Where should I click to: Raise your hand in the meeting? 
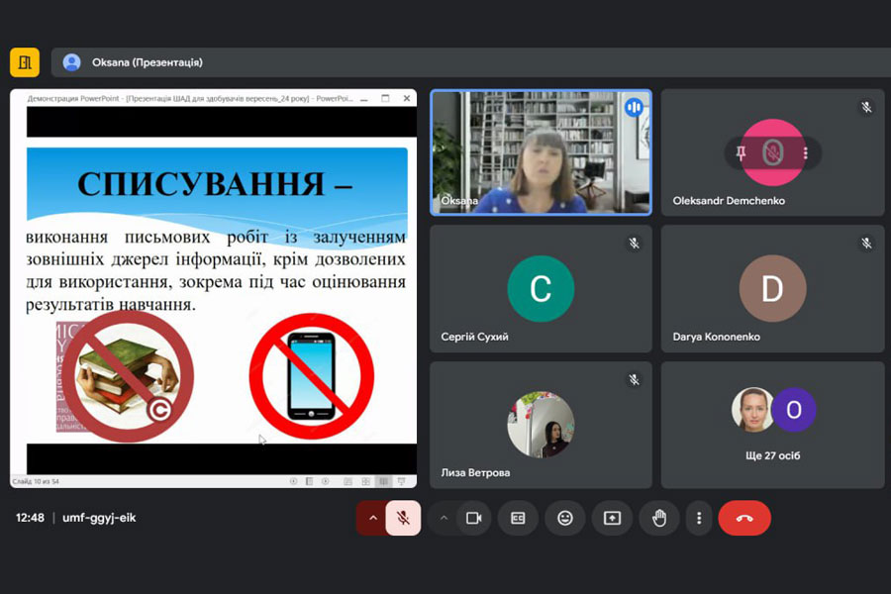tap(659, 518)
